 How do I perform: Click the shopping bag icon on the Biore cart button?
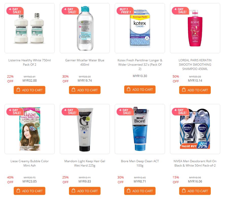click(x=128, y=190)
